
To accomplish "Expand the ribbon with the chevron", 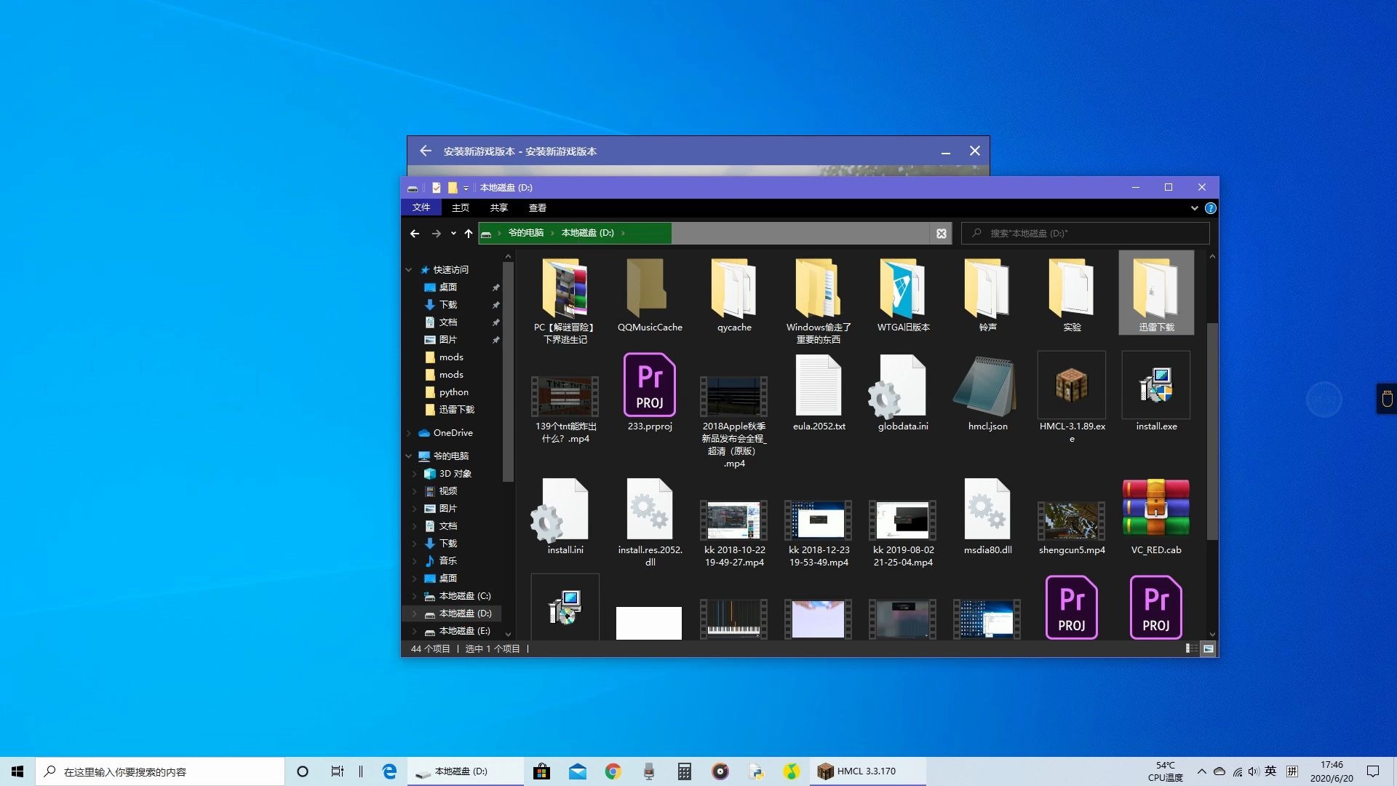I will [1194, 208].
